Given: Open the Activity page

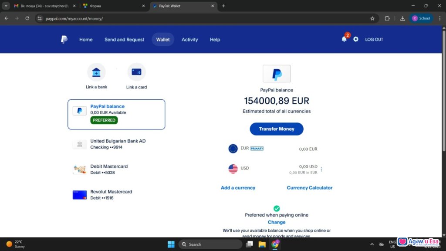Looking at the screenshot, I should (190, 40).
